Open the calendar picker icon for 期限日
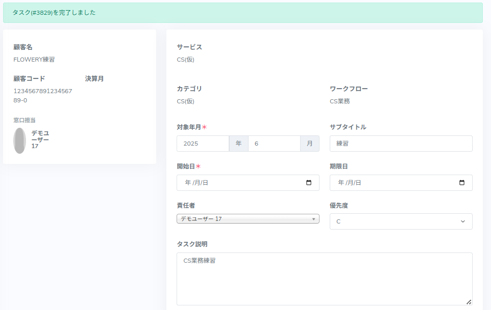Image resolution: width=491 pixels, height=310 pixels. (462, 183)
